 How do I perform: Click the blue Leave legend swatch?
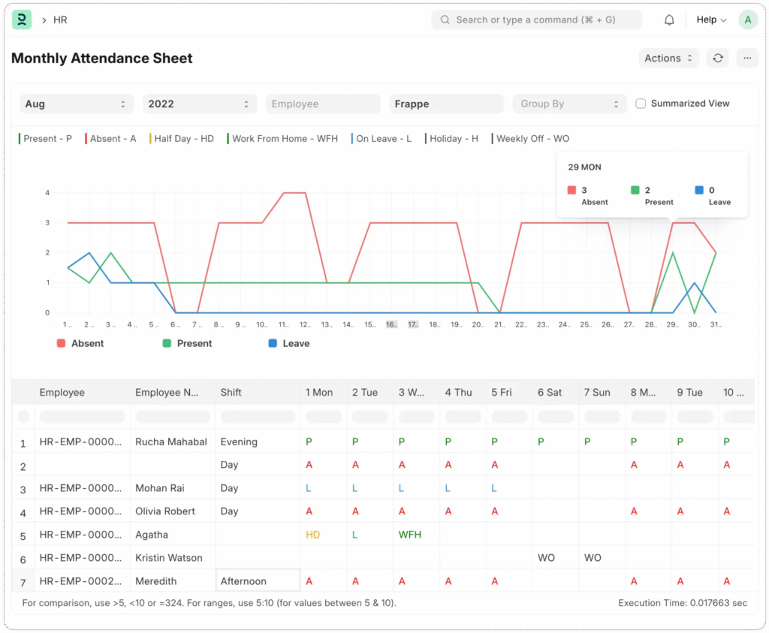point(273,343)
